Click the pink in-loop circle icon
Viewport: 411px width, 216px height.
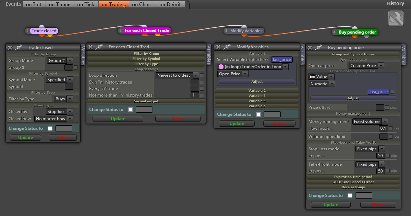click(221, 67)
